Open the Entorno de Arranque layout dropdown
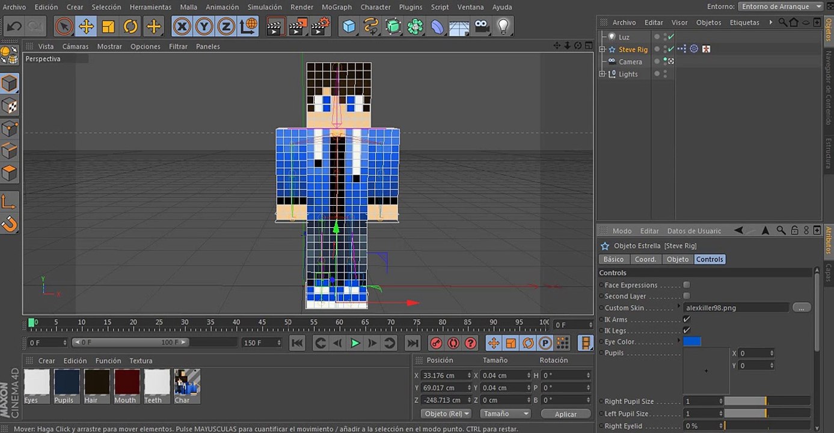 pos(780,7)
